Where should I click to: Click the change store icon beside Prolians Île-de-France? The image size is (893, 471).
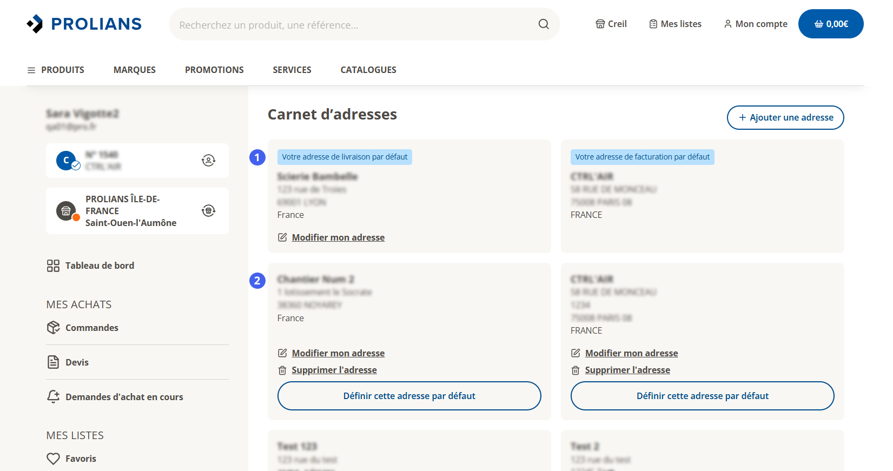click(209, 210)
